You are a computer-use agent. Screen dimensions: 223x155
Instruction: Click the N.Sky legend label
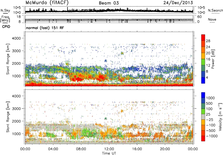click(x=5, y=10)
